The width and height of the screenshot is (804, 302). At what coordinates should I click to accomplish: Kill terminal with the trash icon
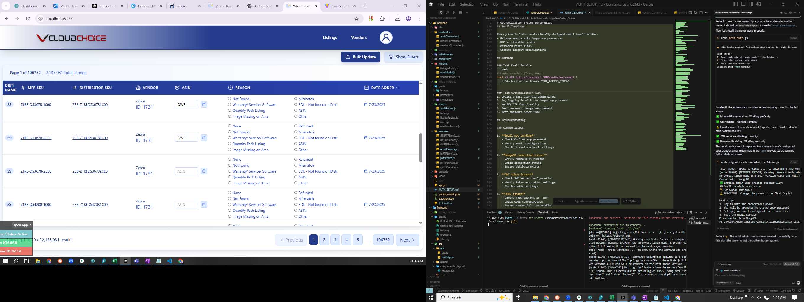(691, 212)
